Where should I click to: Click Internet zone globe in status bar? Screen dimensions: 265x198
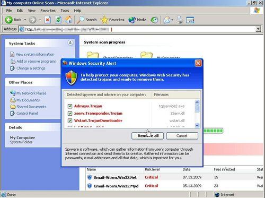[217, 195]
